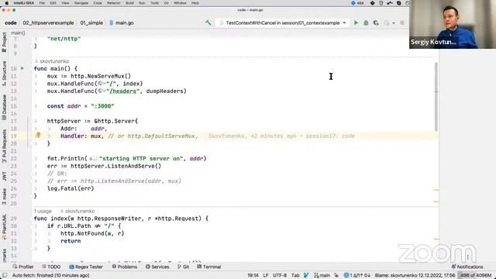Click the Stop button in the run toolbar
This screenshot has height=279, width=496.
[x=402, y=22]
